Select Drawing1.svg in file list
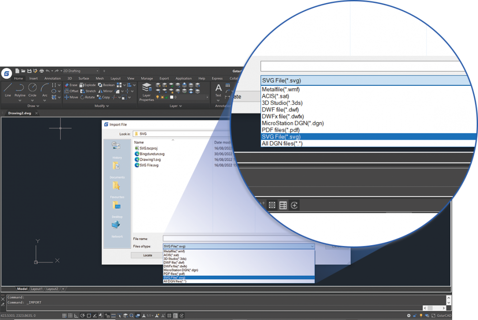478x320 pixels. (x=148, y=159)
